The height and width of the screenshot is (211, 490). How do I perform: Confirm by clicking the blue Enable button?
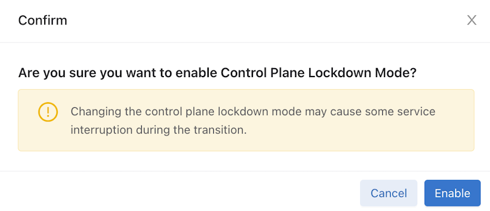[x=452, y=193]
